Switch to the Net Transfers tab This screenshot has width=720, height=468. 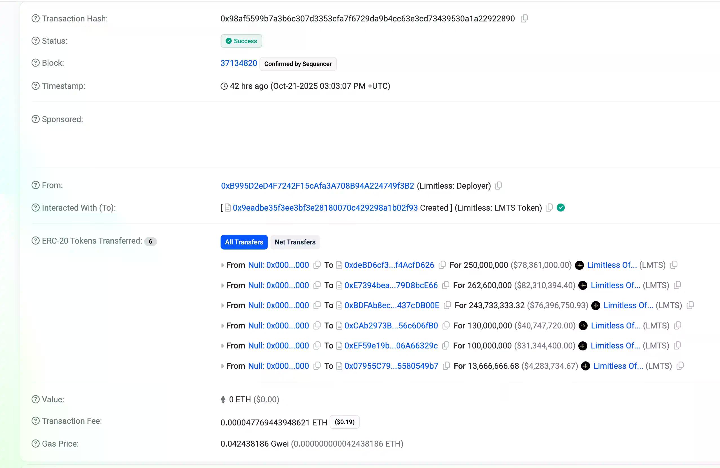(x=295, y=242)
